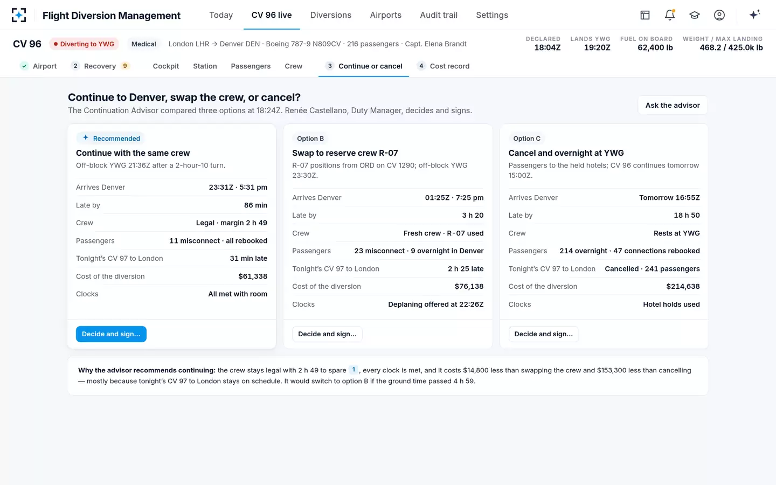Screen dimensions: 776x485
Task: Switch to the CV 96 live tab
Action: (272, 15)
